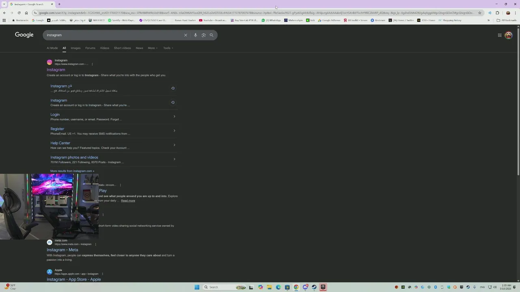The height and width of the screenshot is (292, 520).
Task: Click the webcam overlay thumbnail
Action: [49, 207]
